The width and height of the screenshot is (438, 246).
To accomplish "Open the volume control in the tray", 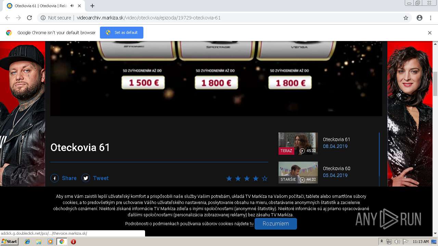I will click(x=397, y=242).
